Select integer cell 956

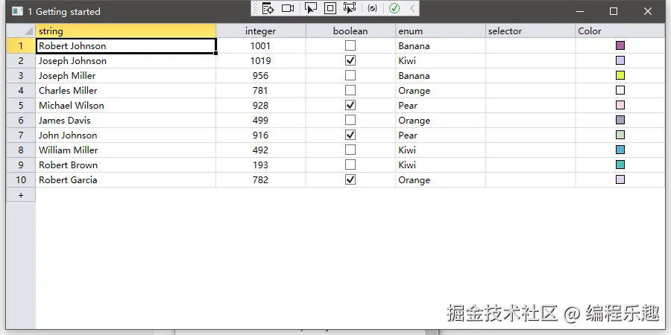click(261, 76)
